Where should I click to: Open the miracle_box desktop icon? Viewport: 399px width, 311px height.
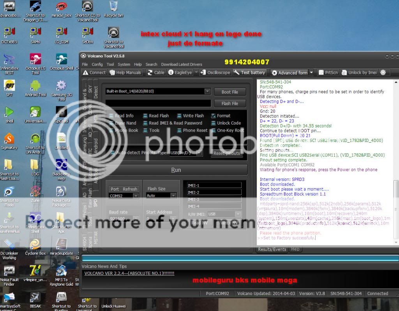[x=61, y=9]
